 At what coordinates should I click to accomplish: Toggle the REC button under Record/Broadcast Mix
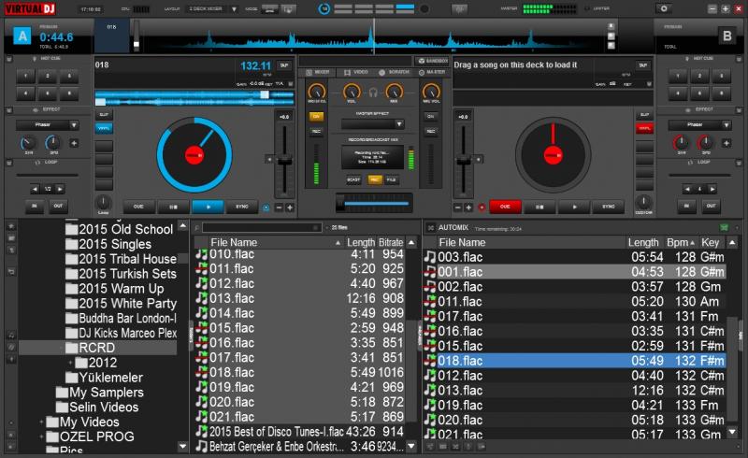coord(373,179)
